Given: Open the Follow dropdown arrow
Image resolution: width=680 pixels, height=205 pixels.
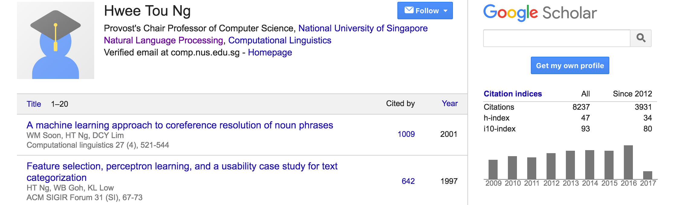Looking at the screenshot, I should tap(445, 11).
